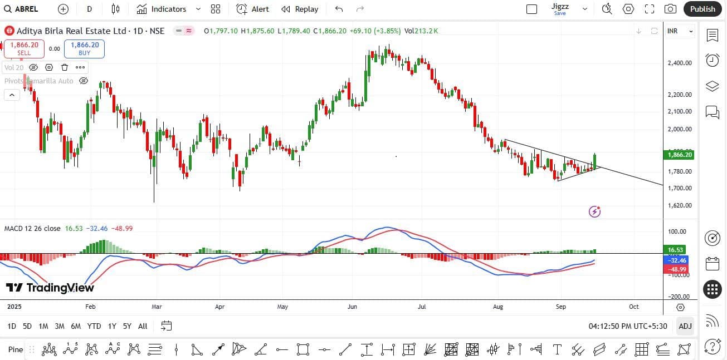Select the YTD time range
727x360 pixels.
tap(94, 326)
